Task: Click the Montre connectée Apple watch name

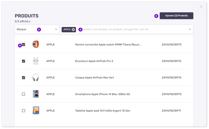Action: pos(108,45)
